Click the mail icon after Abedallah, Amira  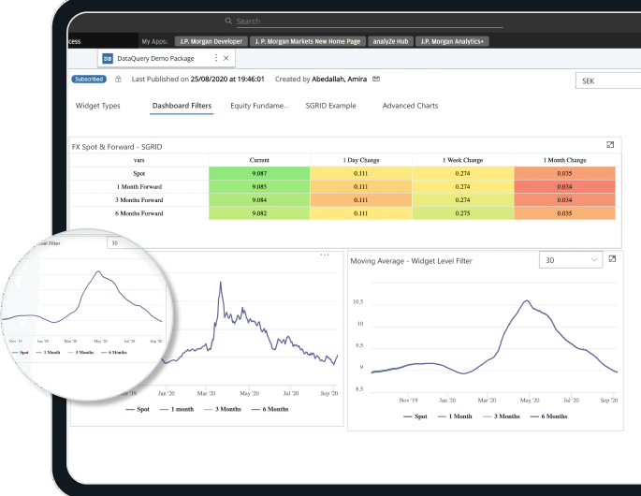click(x=376, y=80)
